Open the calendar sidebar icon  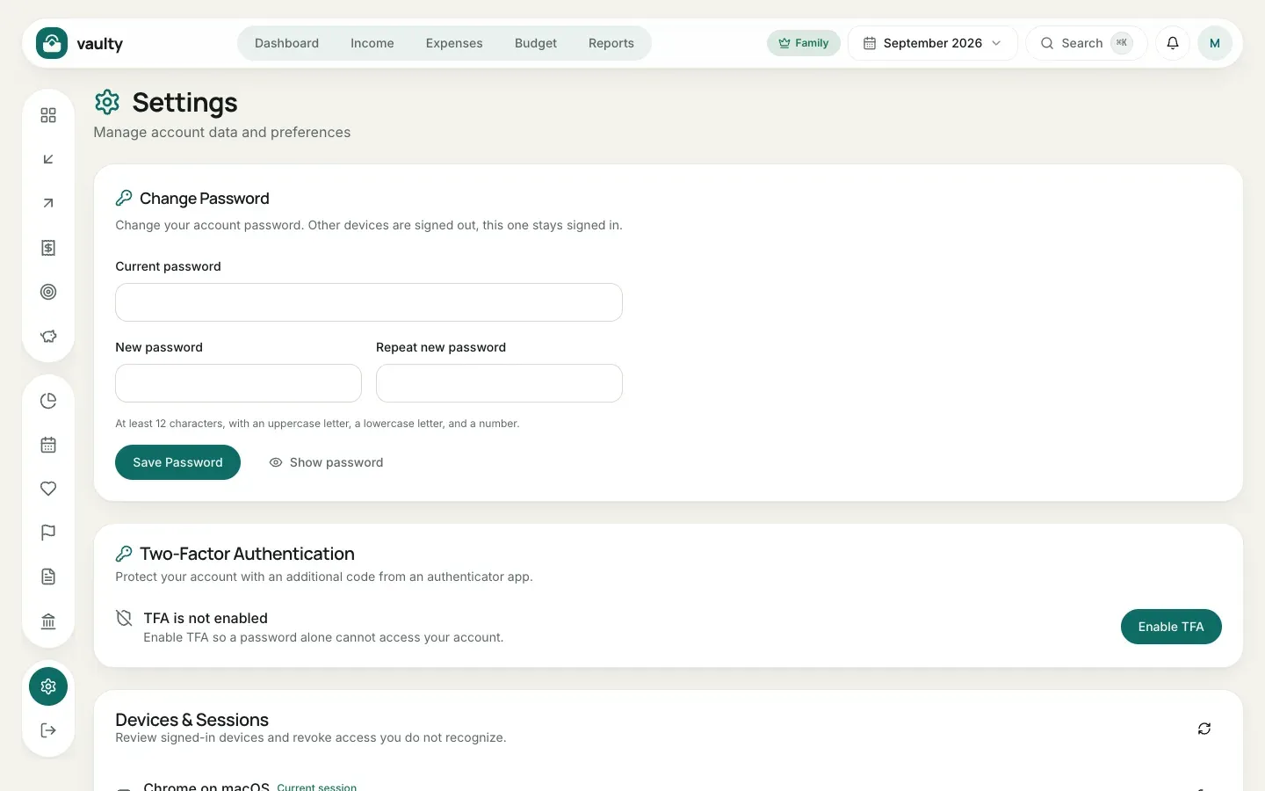tap(48, 445)
